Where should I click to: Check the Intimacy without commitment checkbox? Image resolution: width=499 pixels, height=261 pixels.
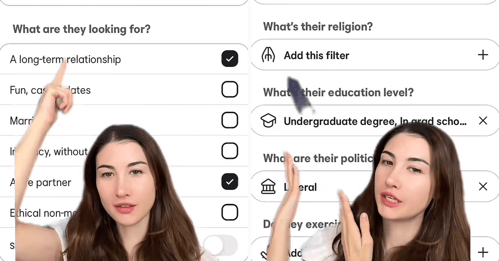click(230, 151)
